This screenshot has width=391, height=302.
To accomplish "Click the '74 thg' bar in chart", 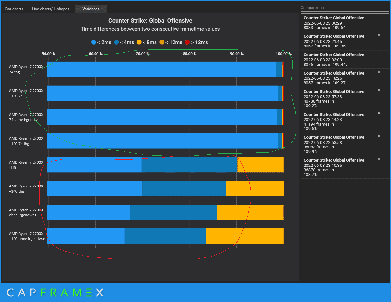I will (165, 69).
